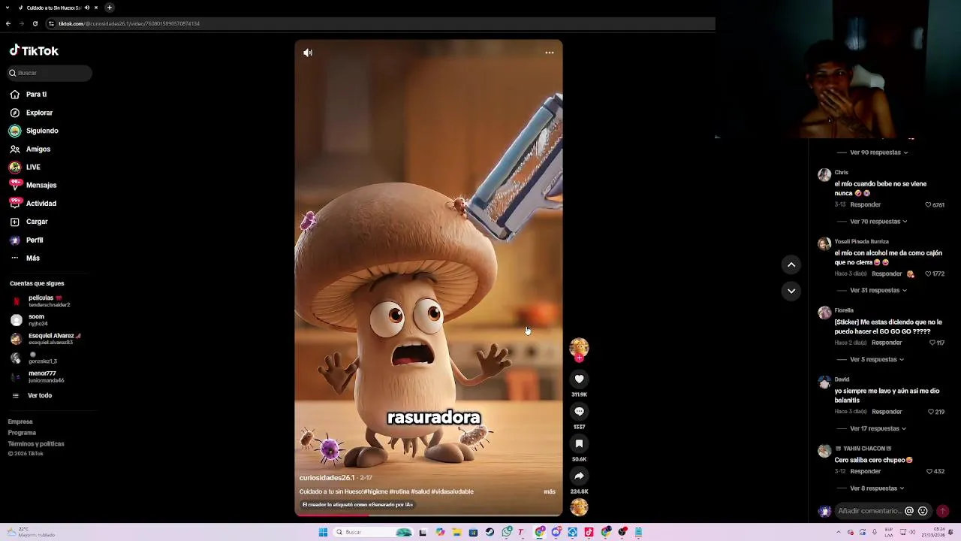Image resolution: width=961 pixels, height=541 pixels.
Task: Reply to YAHIN CHACON's comment via Responder
Action: point(866,471)
